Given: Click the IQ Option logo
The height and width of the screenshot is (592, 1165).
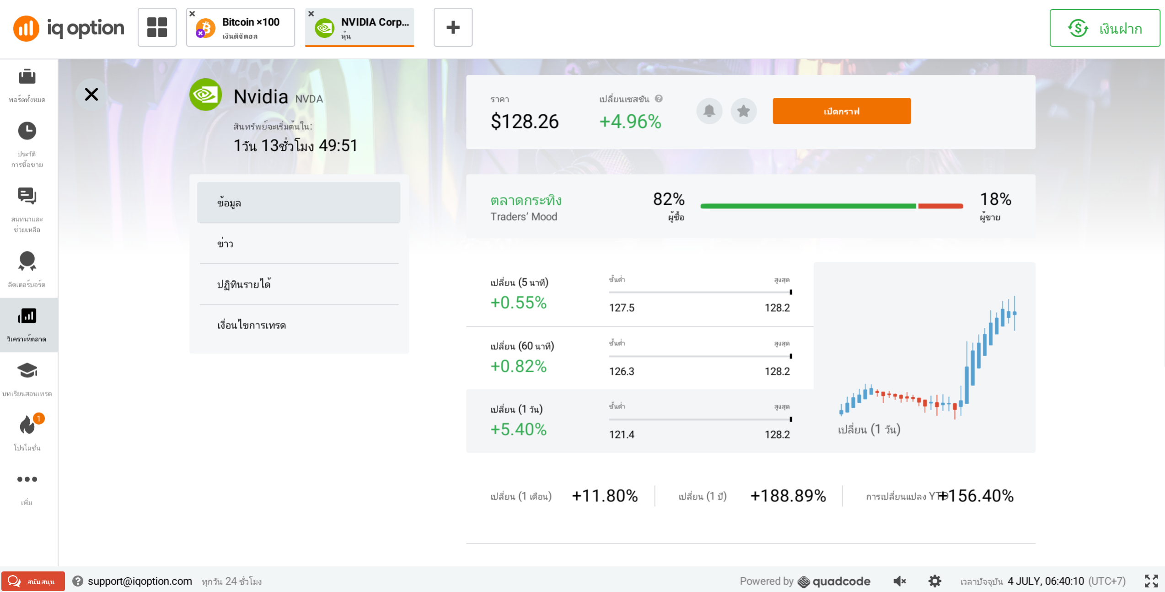Looking at the screenshot, I should pos(69,28).
